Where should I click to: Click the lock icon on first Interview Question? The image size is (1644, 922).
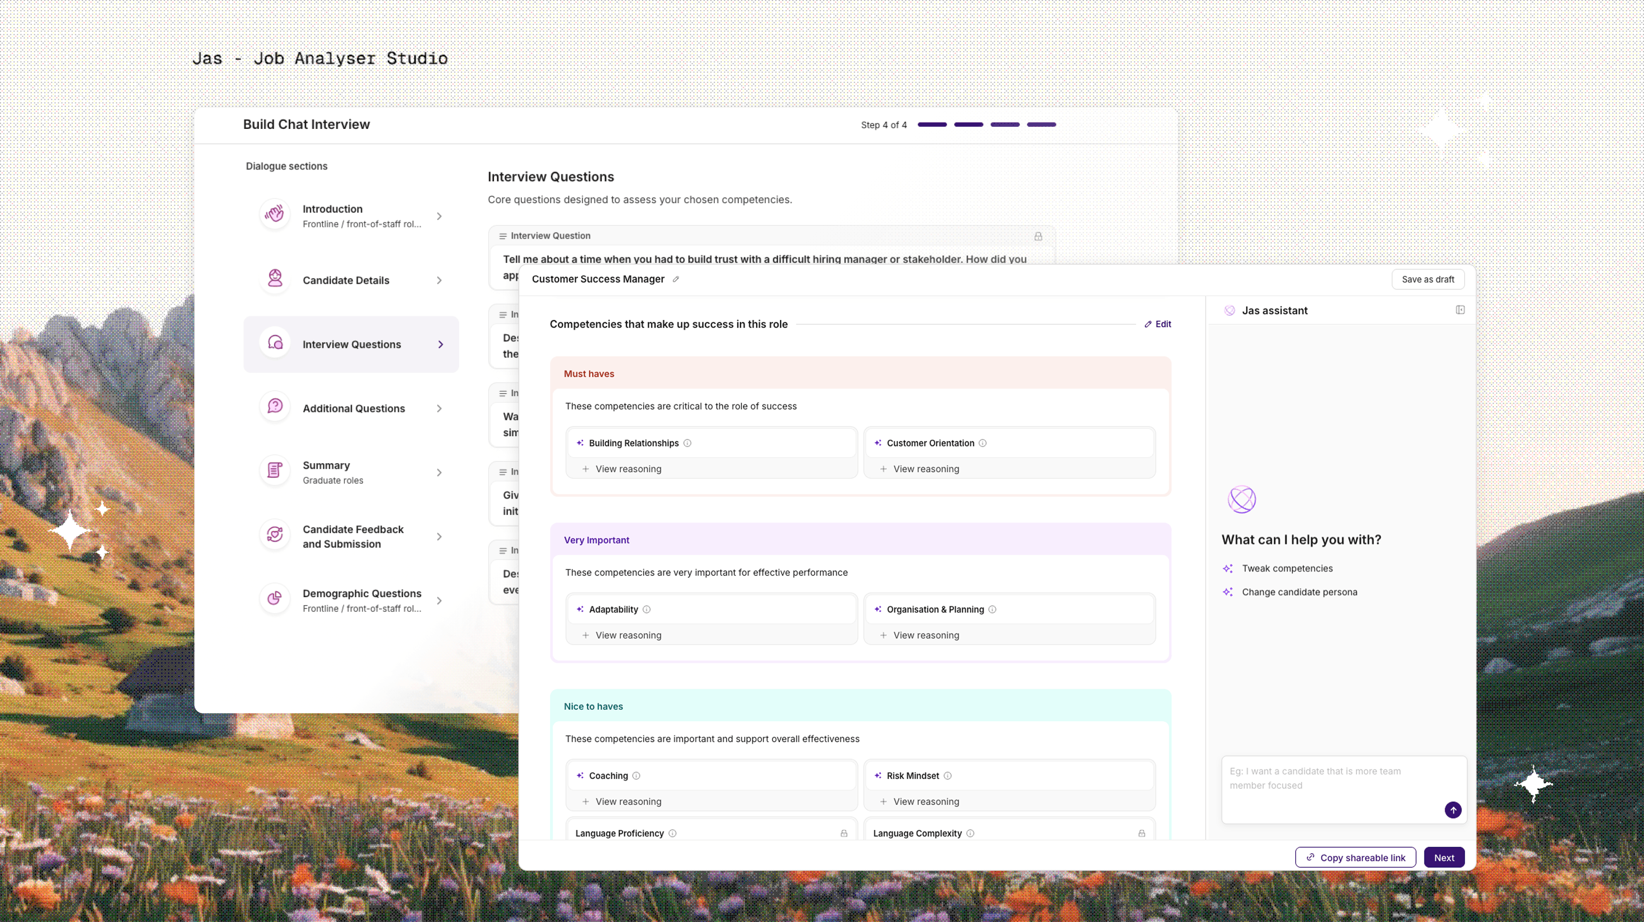(x=1038, y=236)
